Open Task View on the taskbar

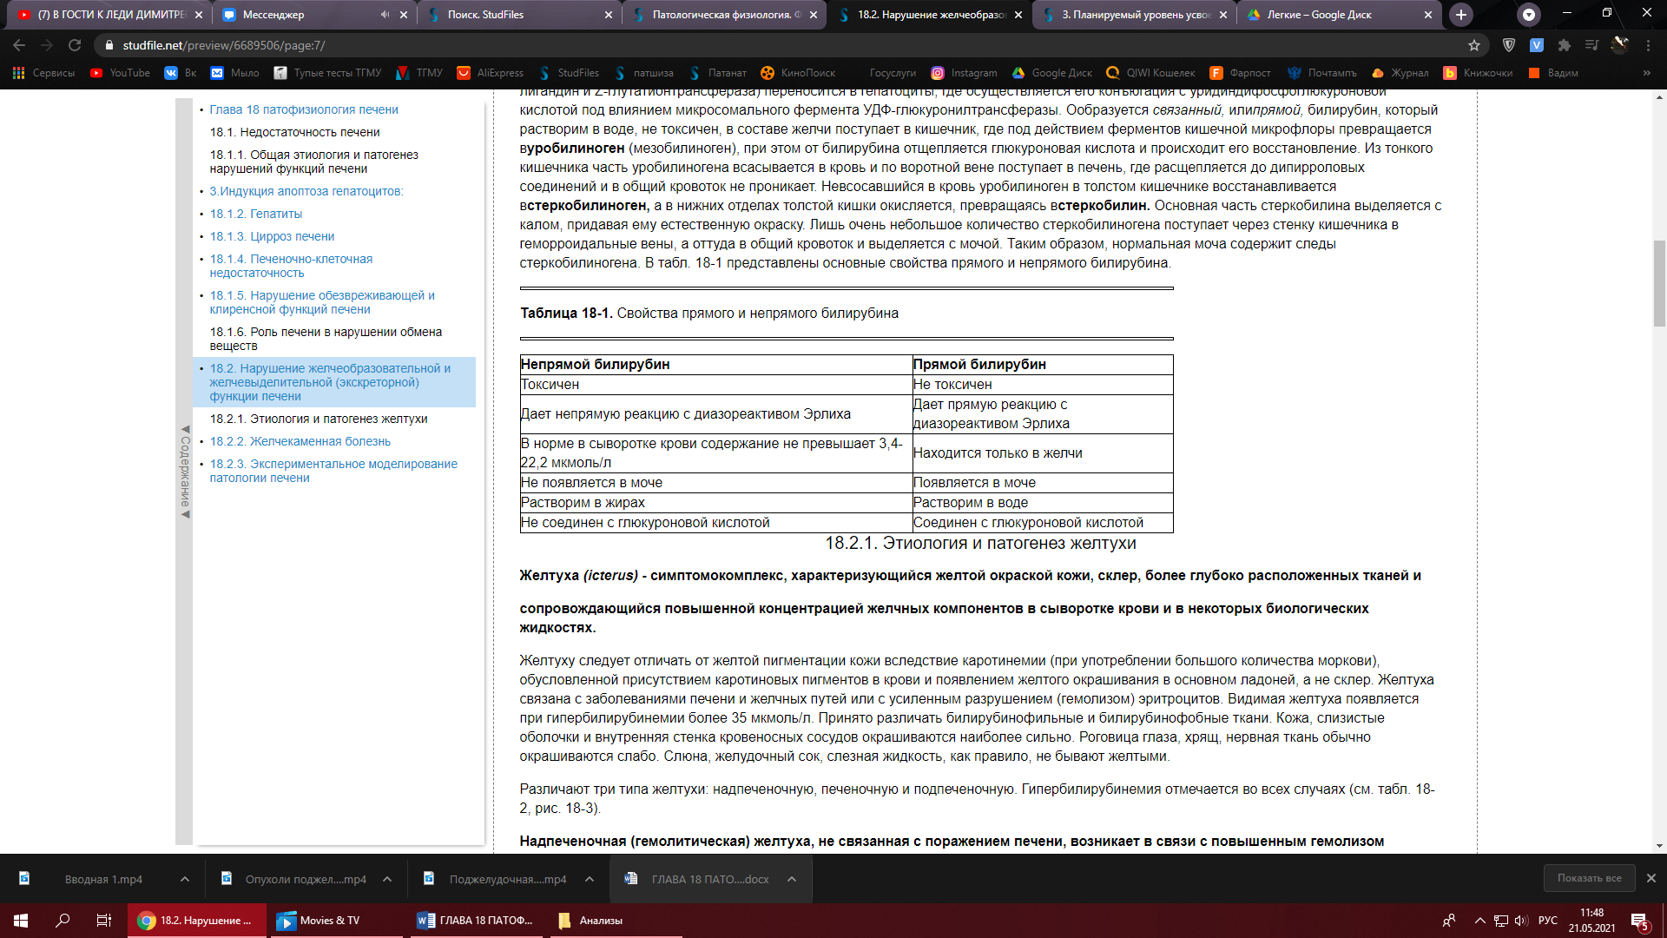point(104,921)
